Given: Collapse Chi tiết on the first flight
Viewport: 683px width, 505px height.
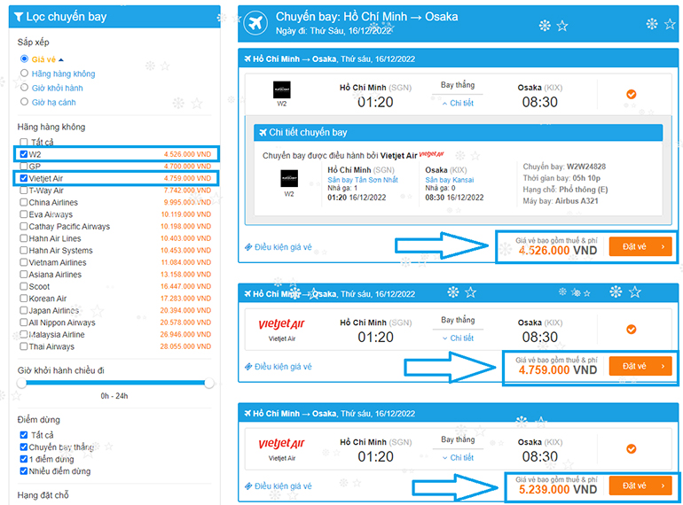Looking at the screenshot, I should pos(458,104).
